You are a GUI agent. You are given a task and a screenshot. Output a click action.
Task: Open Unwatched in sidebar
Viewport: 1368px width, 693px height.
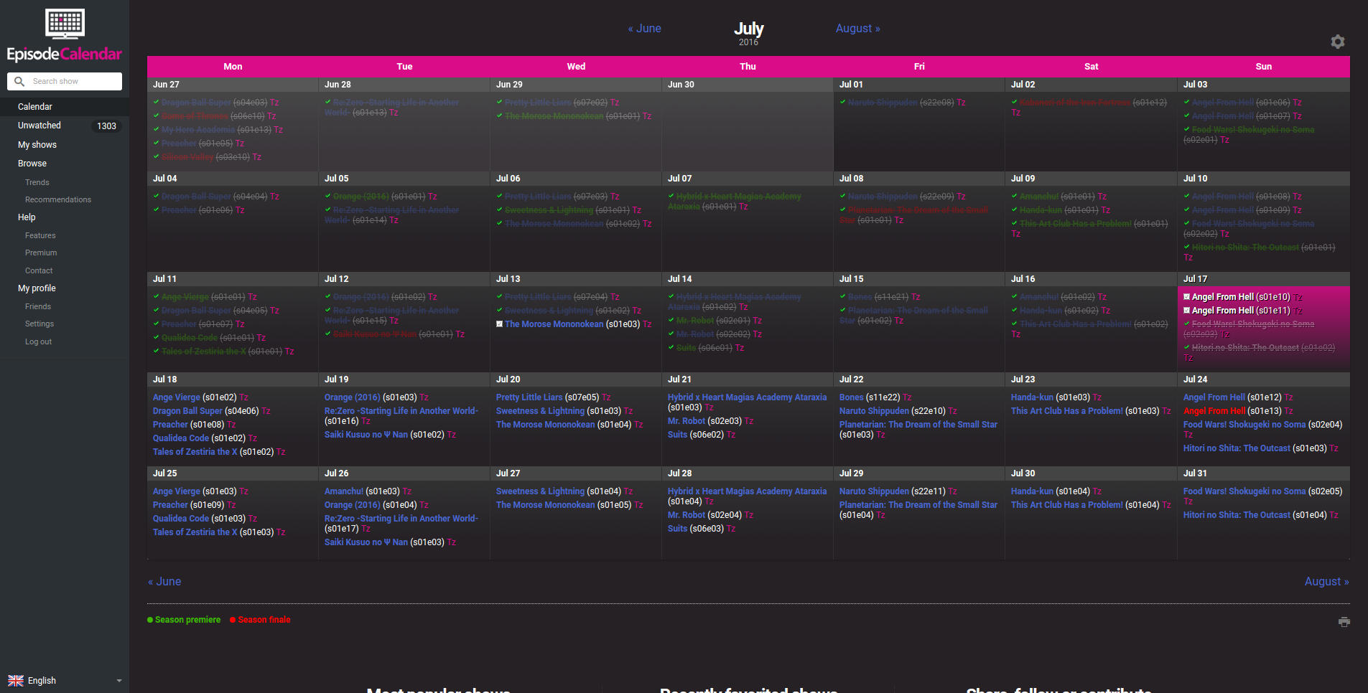point(39,126)
